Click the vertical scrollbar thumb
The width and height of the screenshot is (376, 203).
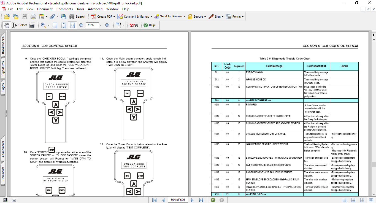tap(374, 164)
